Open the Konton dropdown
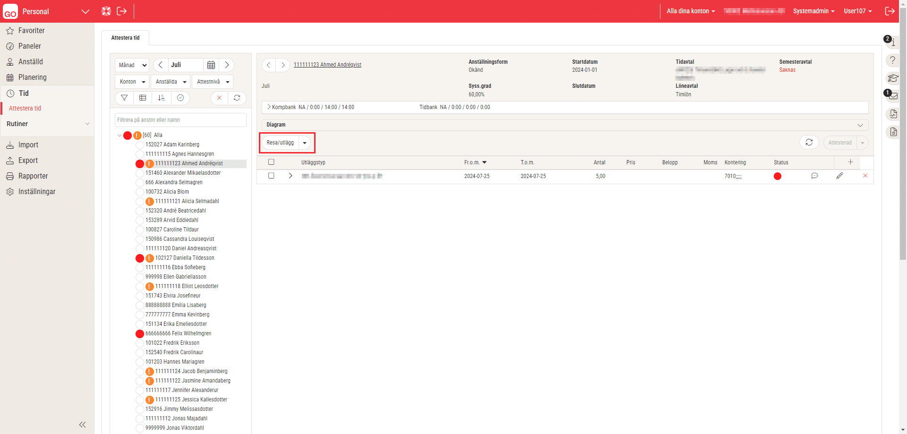Viewport: 907px width, 434px height. tap(132, 82)
